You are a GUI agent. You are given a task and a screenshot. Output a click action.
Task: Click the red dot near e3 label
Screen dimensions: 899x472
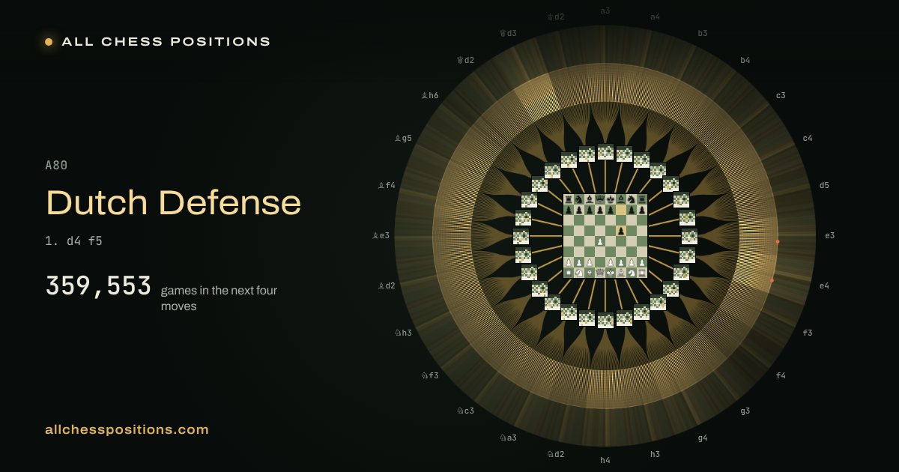click(x=778, y=241)
